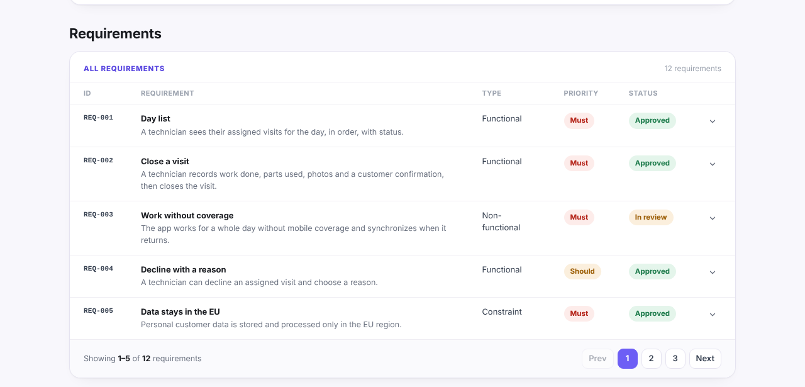
Task: Click the PRIORITY column header
Action: coord(581,93)
